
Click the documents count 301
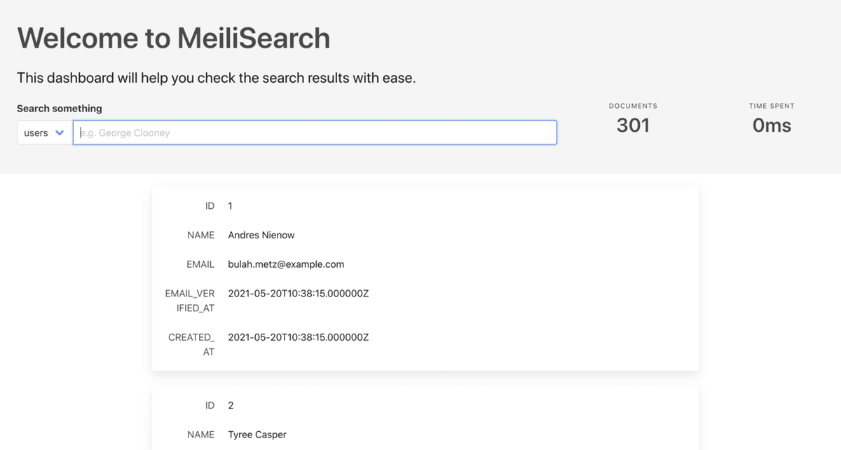pyautogui.click(x=633, y=125)
